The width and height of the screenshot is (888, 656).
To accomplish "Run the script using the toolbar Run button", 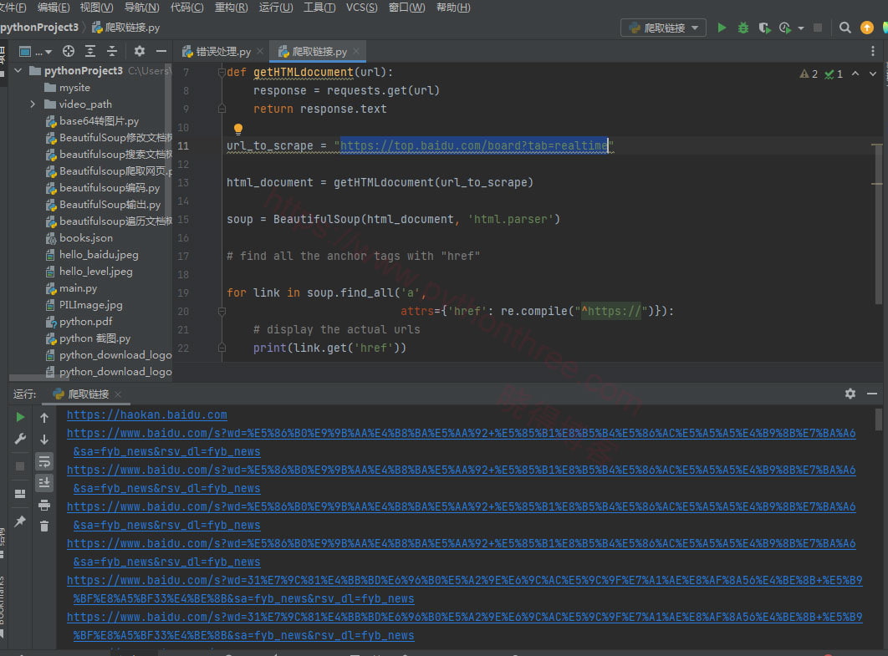I will tap(722, 28).
